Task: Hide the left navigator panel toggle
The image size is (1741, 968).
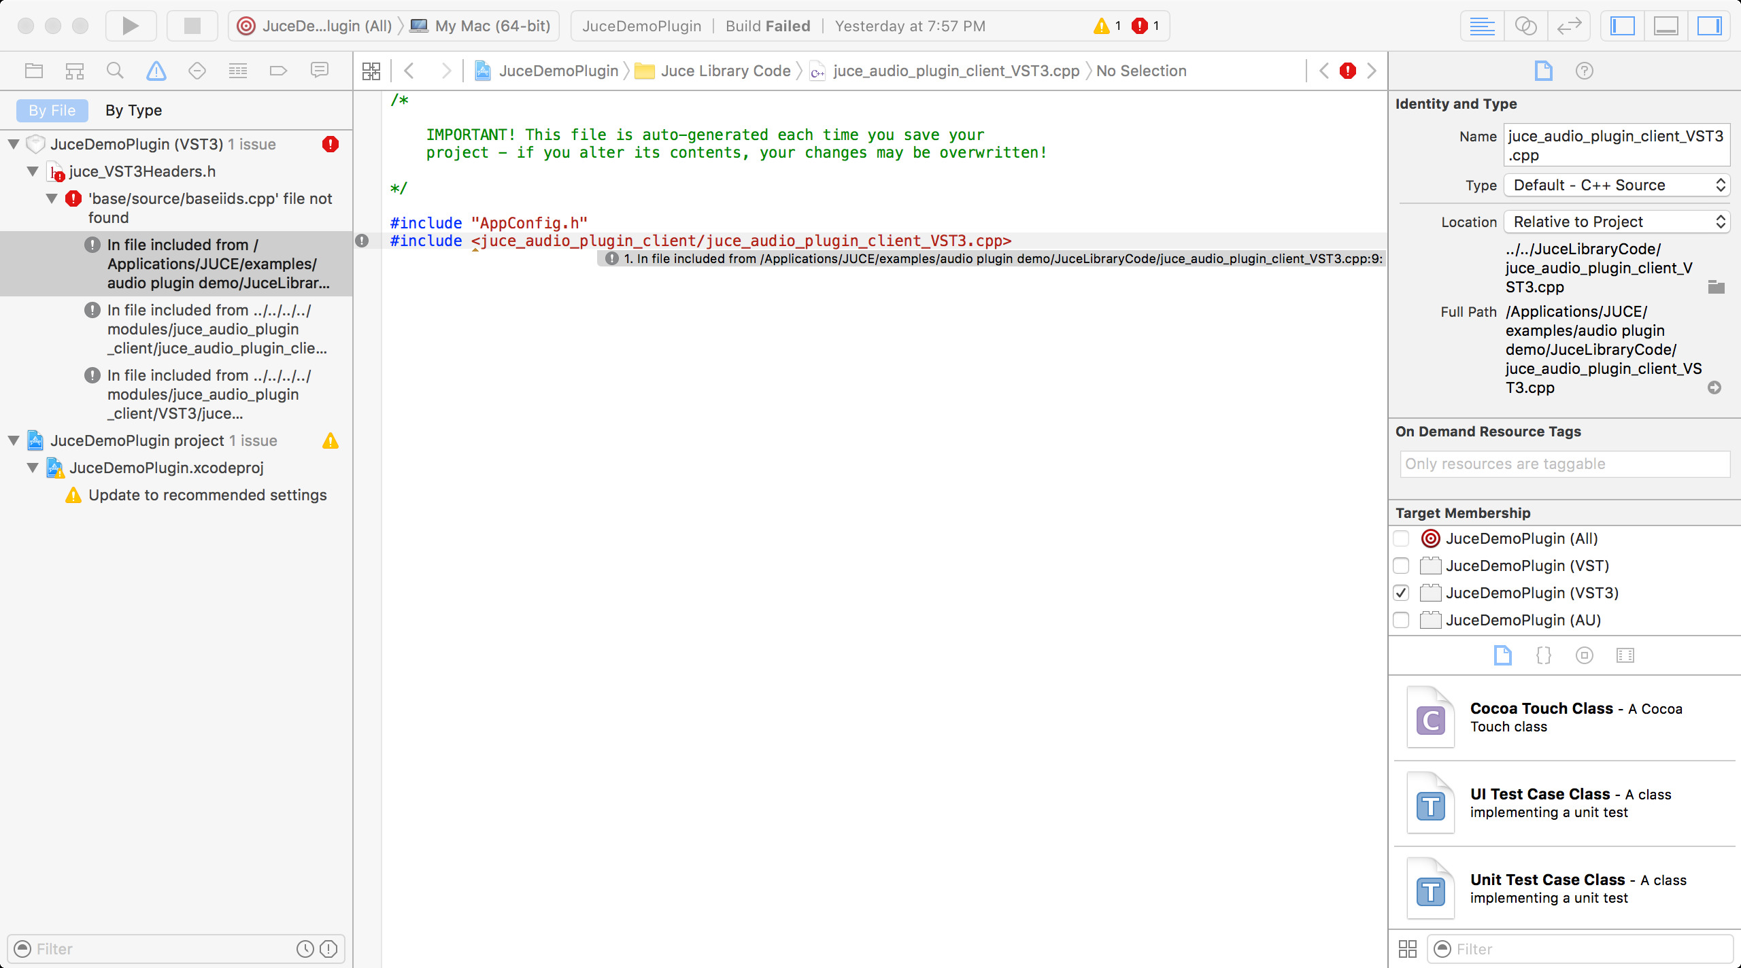Action: (x=1622, y=26)
